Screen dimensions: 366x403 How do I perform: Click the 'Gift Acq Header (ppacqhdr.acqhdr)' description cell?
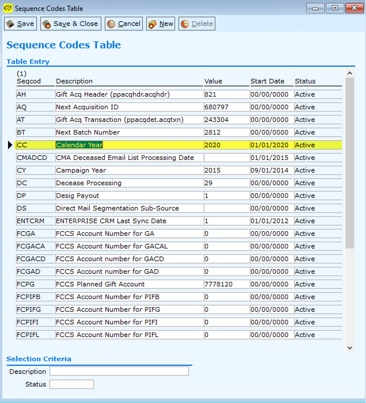point(129,94)
